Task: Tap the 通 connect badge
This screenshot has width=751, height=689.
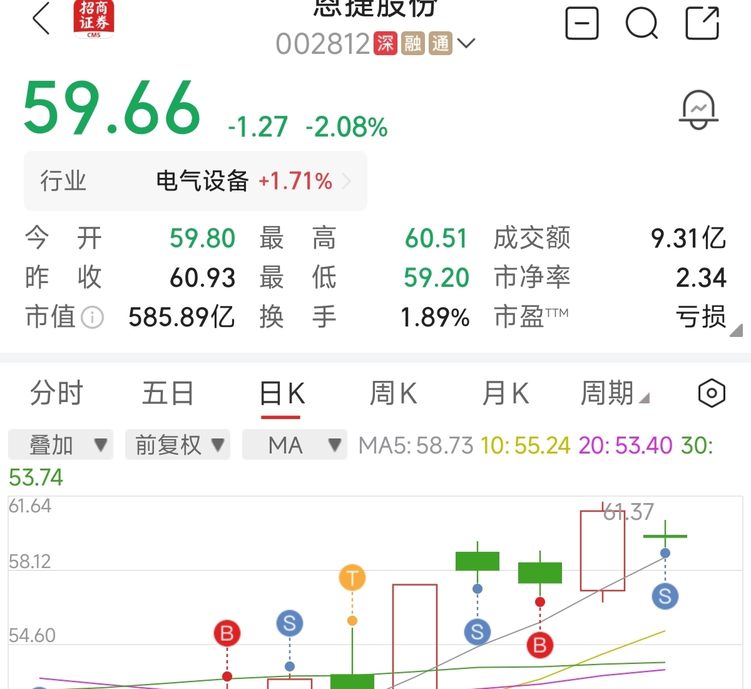Action: [x=441, y=43]
